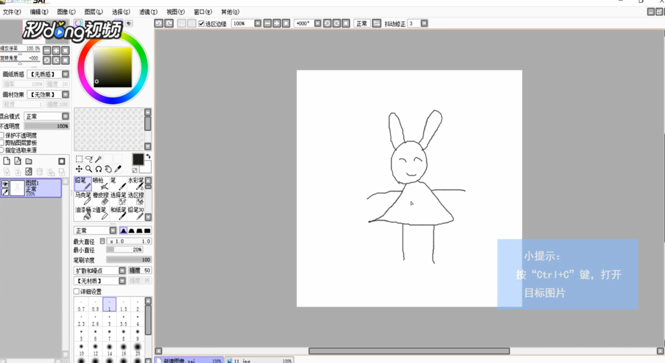Select the 喷枪 (airbrush) tool
The image size is (665, 363).
click(x=100, y=184)
